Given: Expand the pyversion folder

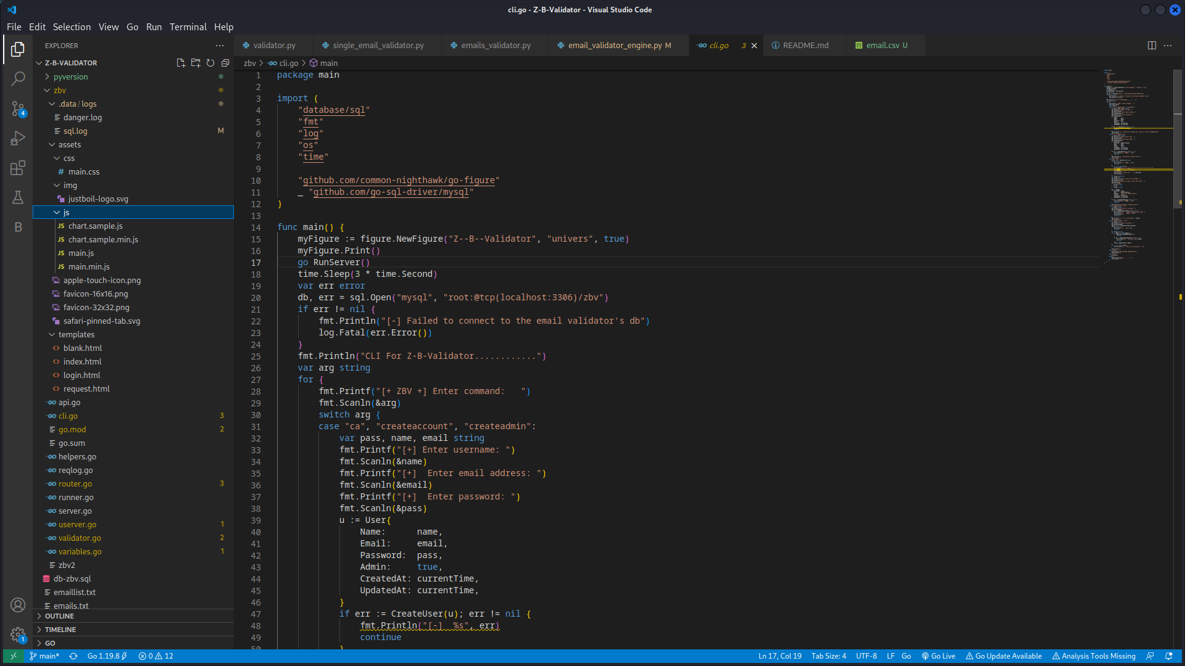Looking at the screenshot, I should click(70, 77).
